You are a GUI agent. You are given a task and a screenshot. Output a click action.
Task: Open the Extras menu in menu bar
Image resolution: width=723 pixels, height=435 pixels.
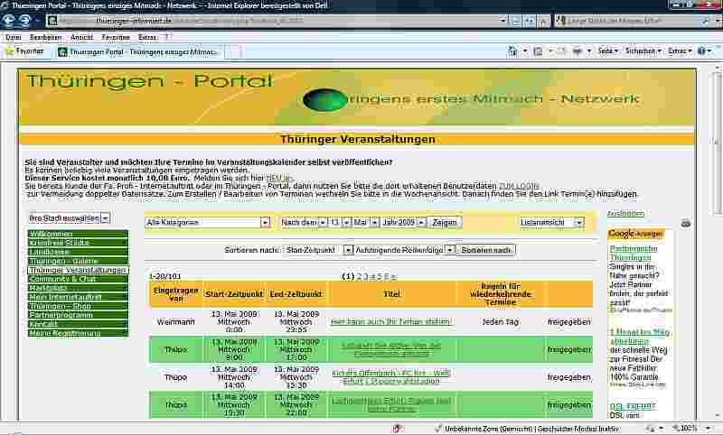click(x=146, y=37)
